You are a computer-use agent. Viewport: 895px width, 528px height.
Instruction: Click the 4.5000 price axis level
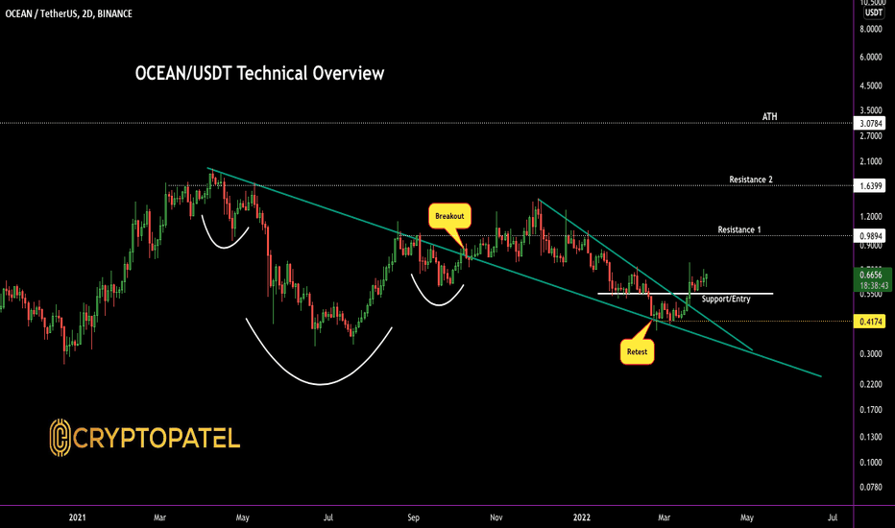[870, 85]
